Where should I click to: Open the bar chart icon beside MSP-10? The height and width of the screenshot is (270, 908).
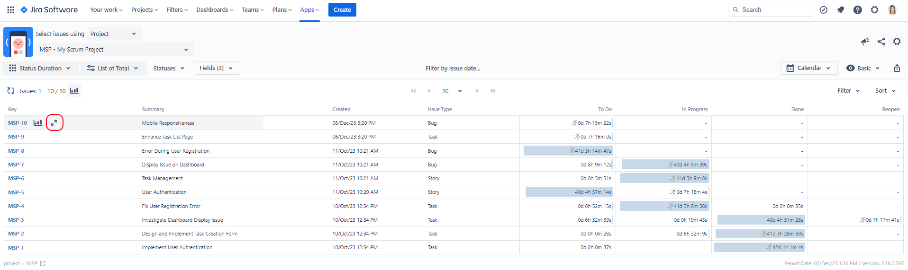(38, 123)
